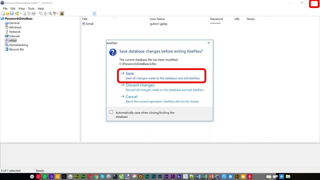
Task: Open the Tools menu
Action: coord(31,8)
